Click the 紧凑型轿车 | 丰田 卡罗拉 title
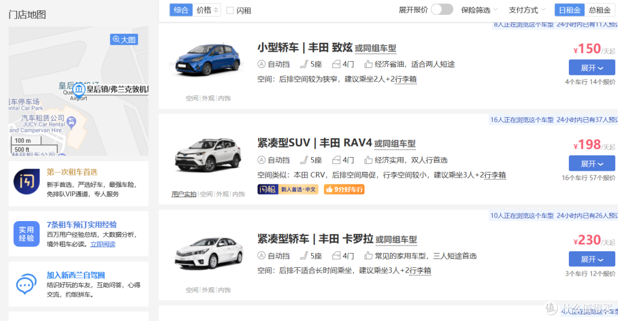Viewport: 618px width, 321px height. click(x=315, y=239)
